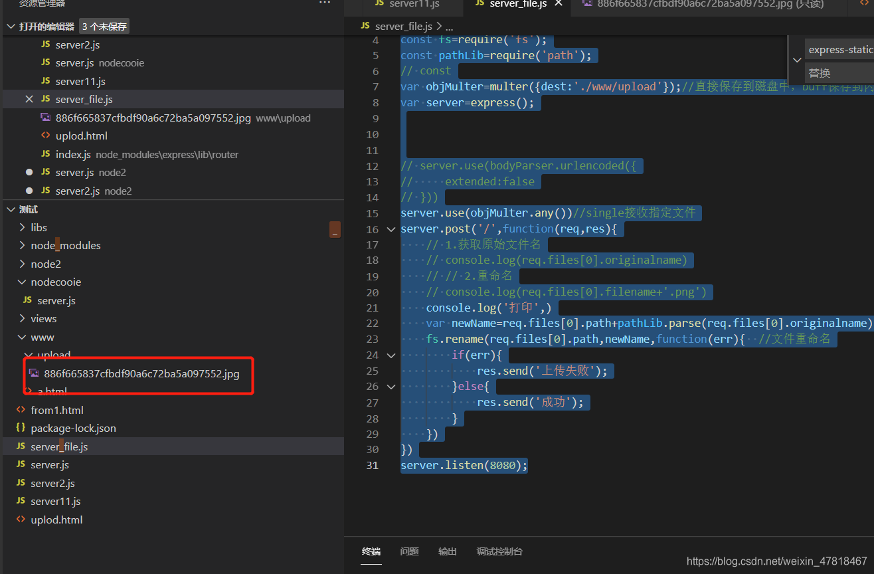Click the find input containing express-static
This screenshot has width=874, height=574.
click(x=839, y=50)
